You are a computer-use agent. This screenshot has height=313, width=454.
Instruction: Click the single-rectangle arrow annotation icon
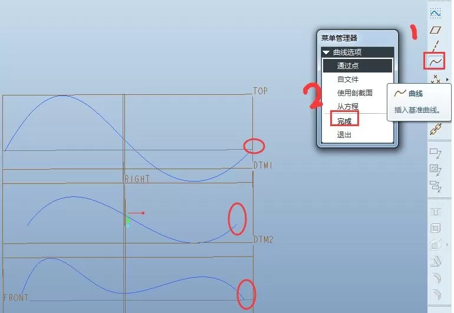coord(436,153)
